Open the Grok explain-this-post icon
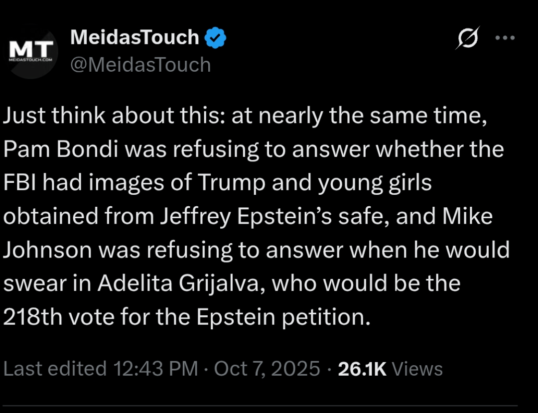 [x=467, y=38]
